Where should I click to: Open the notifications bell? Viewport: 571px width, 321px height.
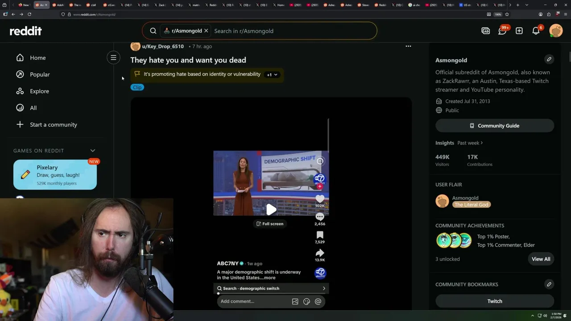click(536, 31)
